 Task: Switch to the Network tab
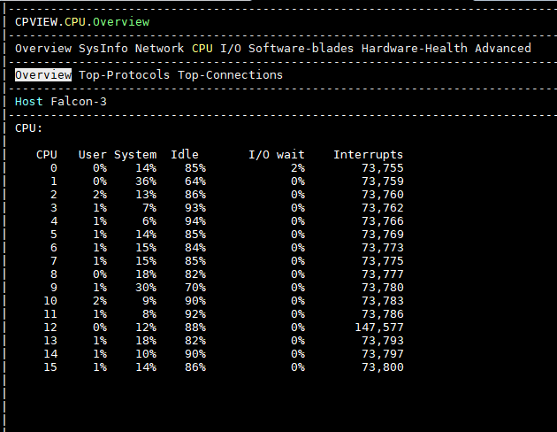click(x=159, y=49)
